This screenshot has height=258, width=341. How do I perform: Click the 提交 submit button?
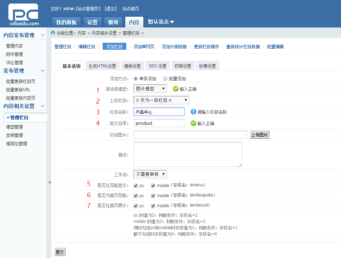click(x=60, y=252)
